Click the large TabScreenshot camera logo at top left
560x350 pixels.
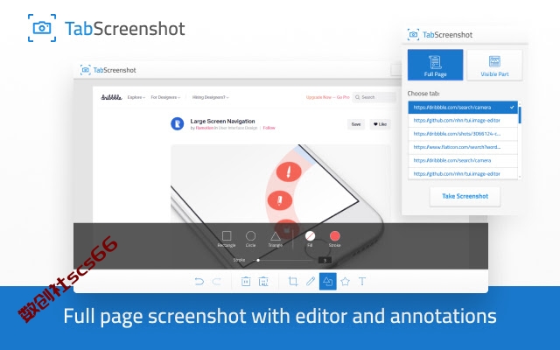(42, 28)
